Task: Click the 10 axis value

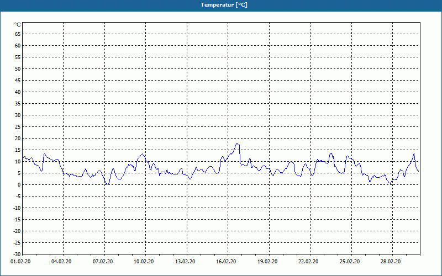Action: [x=18, y=162]
